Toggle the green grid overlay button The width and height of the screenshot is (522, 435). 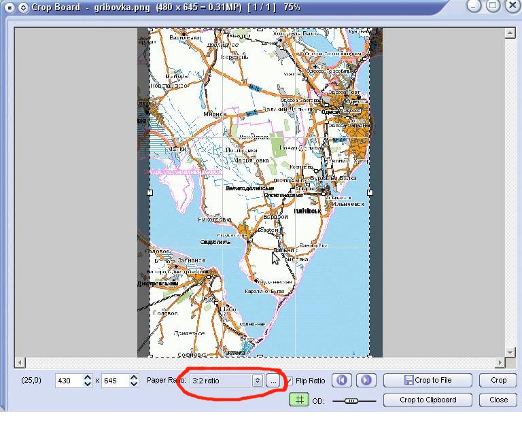click(x=298, y=400)
